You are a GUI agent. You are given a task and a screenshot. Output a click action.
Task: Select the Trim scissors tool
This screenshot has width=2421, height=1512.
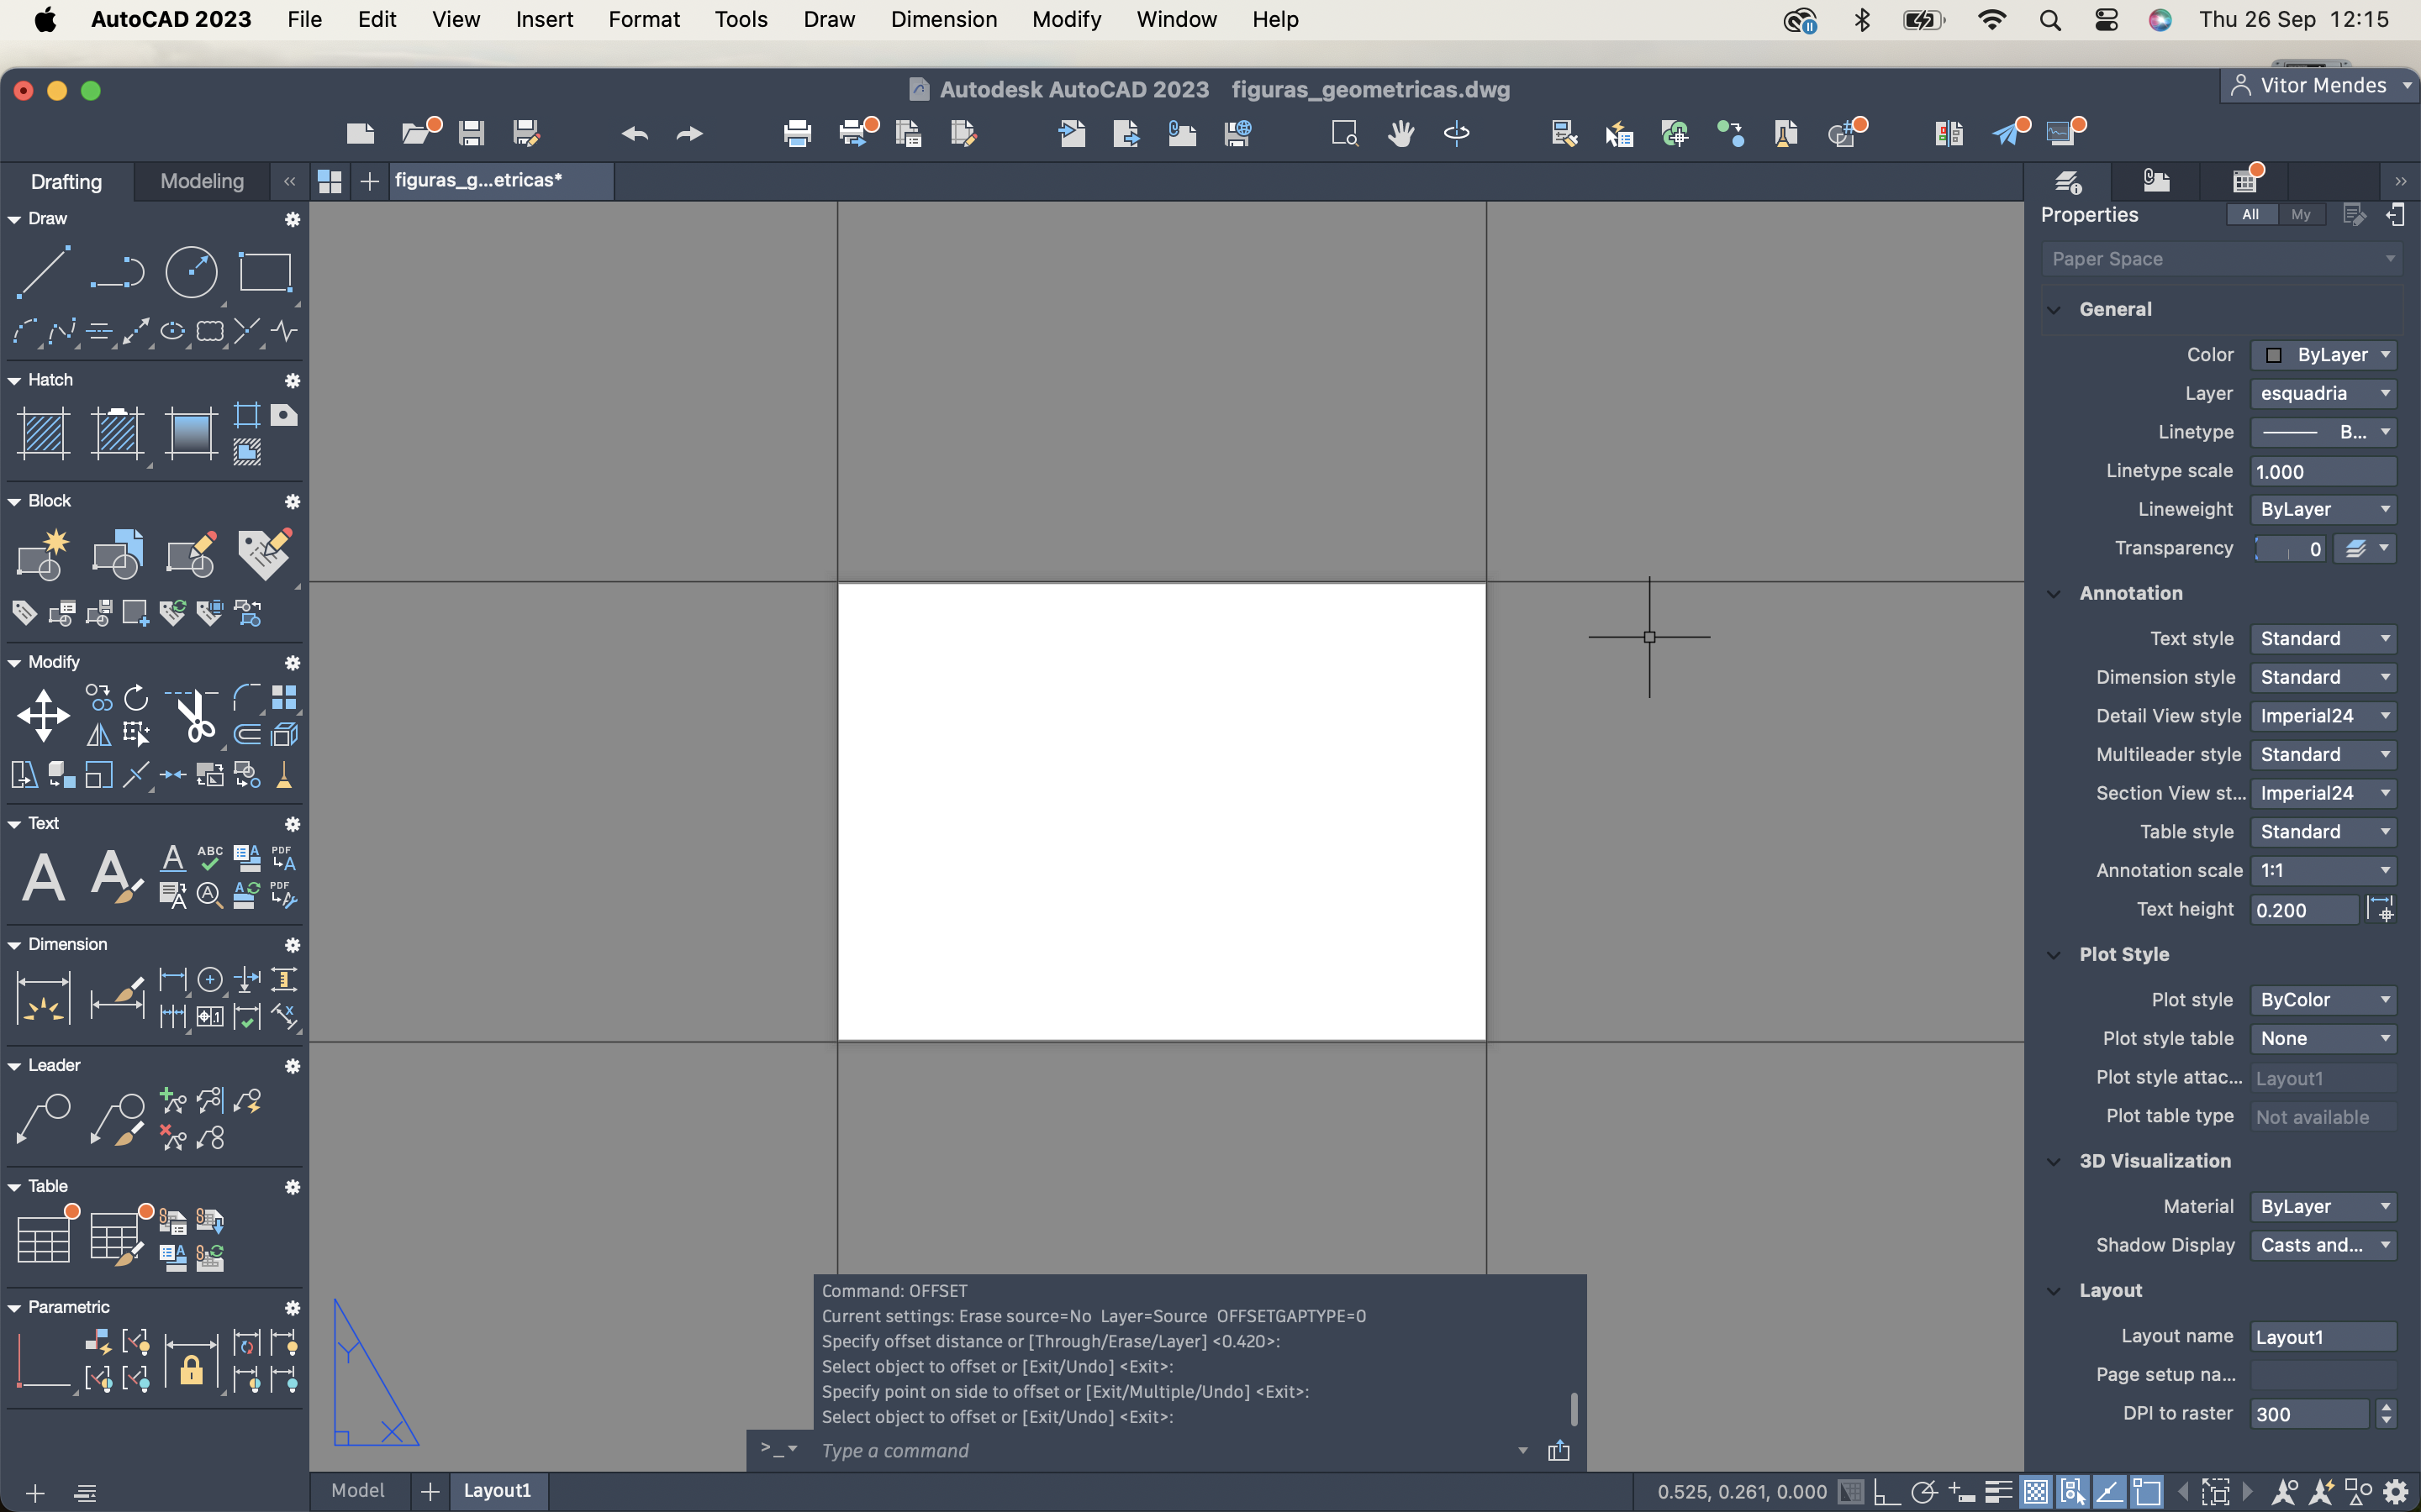point(192,715)
